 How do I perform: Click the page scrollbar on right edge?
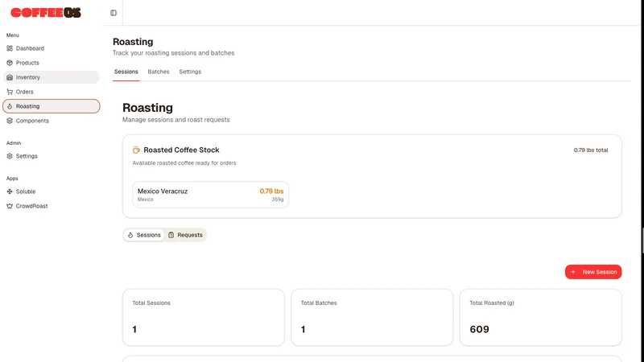coord(642,240)
